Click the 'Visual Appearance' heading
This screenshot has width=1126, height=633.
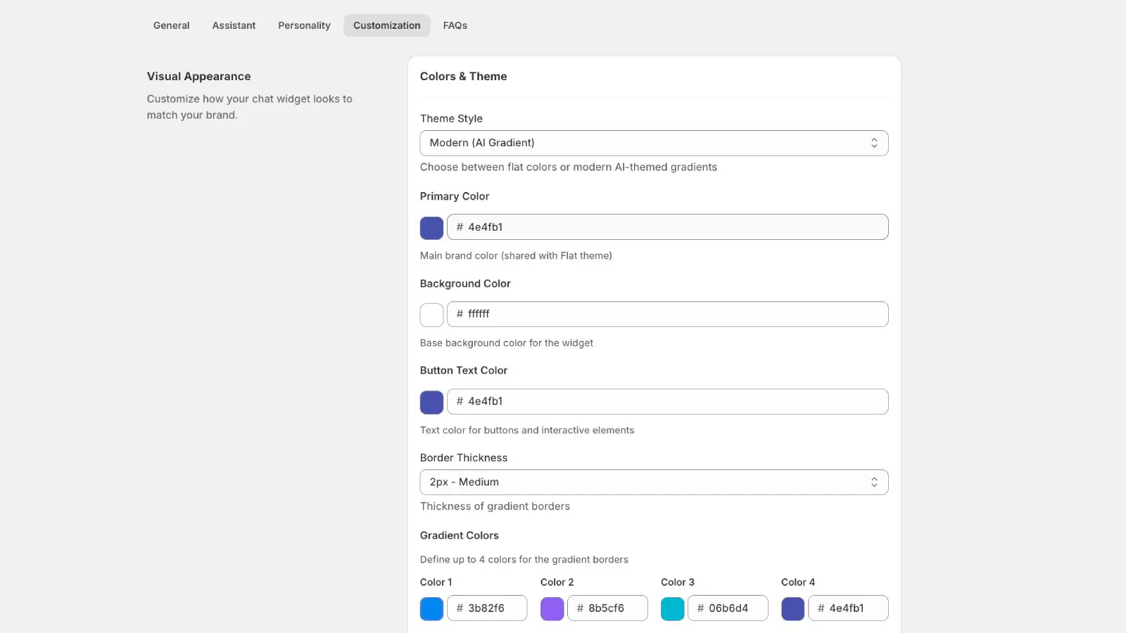198,76
